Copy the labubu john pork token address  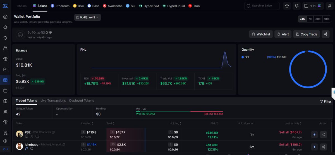coord(64,145)
